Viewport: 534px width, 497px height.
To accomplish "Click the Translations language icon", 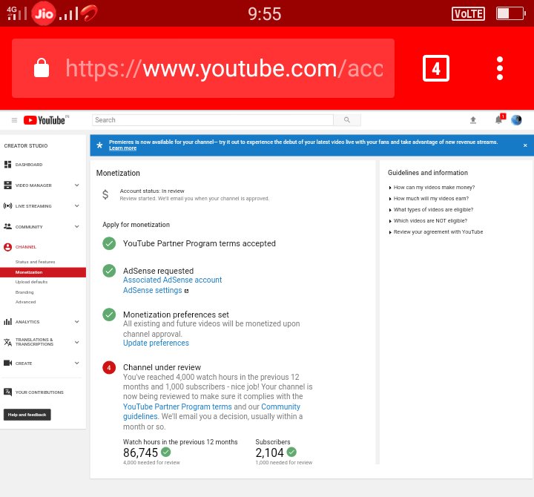I will click(7, 342).
